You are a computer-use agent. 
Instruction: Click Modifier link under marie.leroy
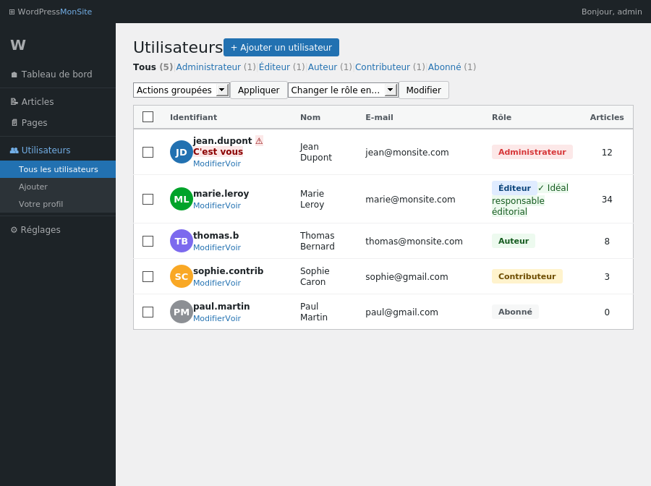click(x=209, y=205)
